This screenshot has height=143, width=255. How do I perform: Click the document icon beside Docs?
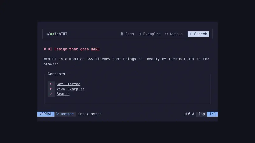[122, 34]
